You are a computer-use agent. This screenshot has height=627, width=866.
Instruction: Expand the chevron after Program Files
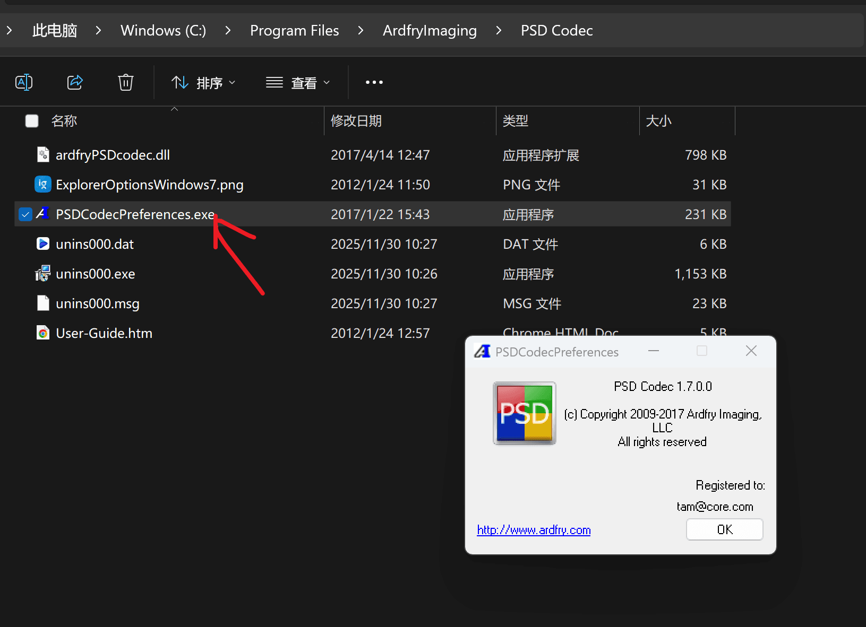(x=361, y=31)
